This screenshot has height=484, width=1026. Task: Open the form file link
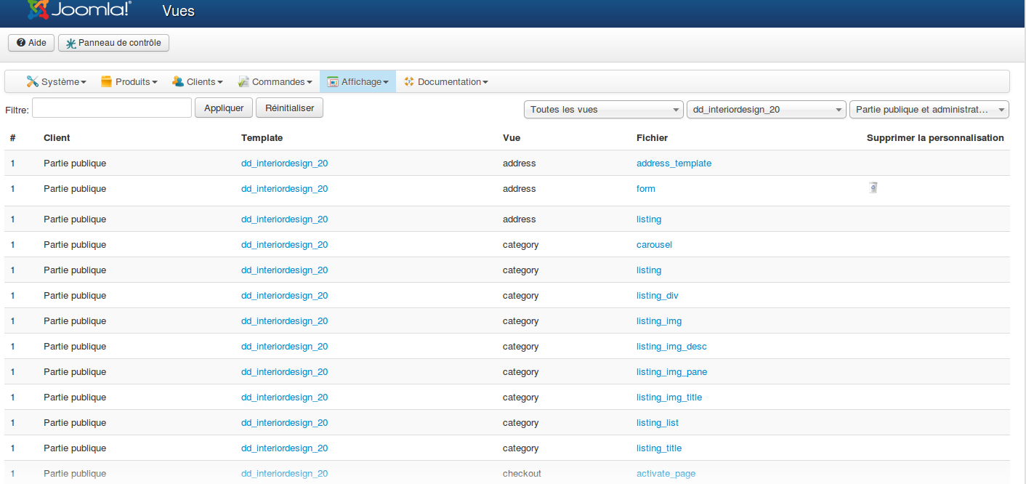click(x=645, y=189)
